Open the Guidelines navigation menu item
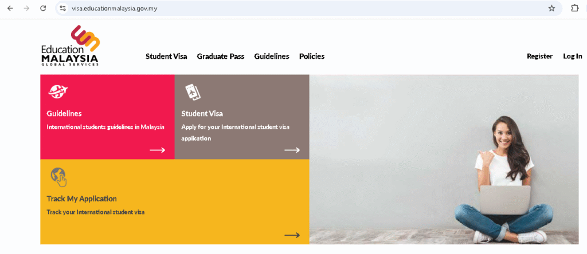This screenshot has width=587, height=254. point(272,57)
